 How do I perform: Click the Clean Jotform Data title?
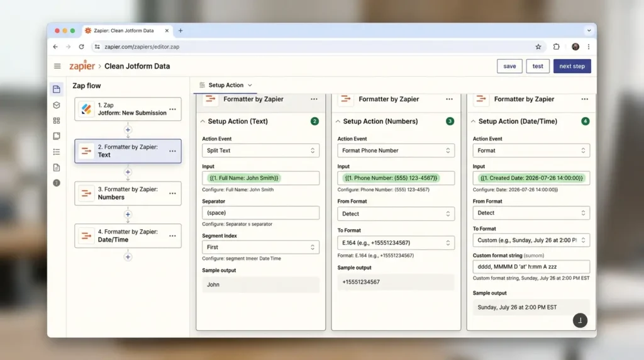coord(137,66)
